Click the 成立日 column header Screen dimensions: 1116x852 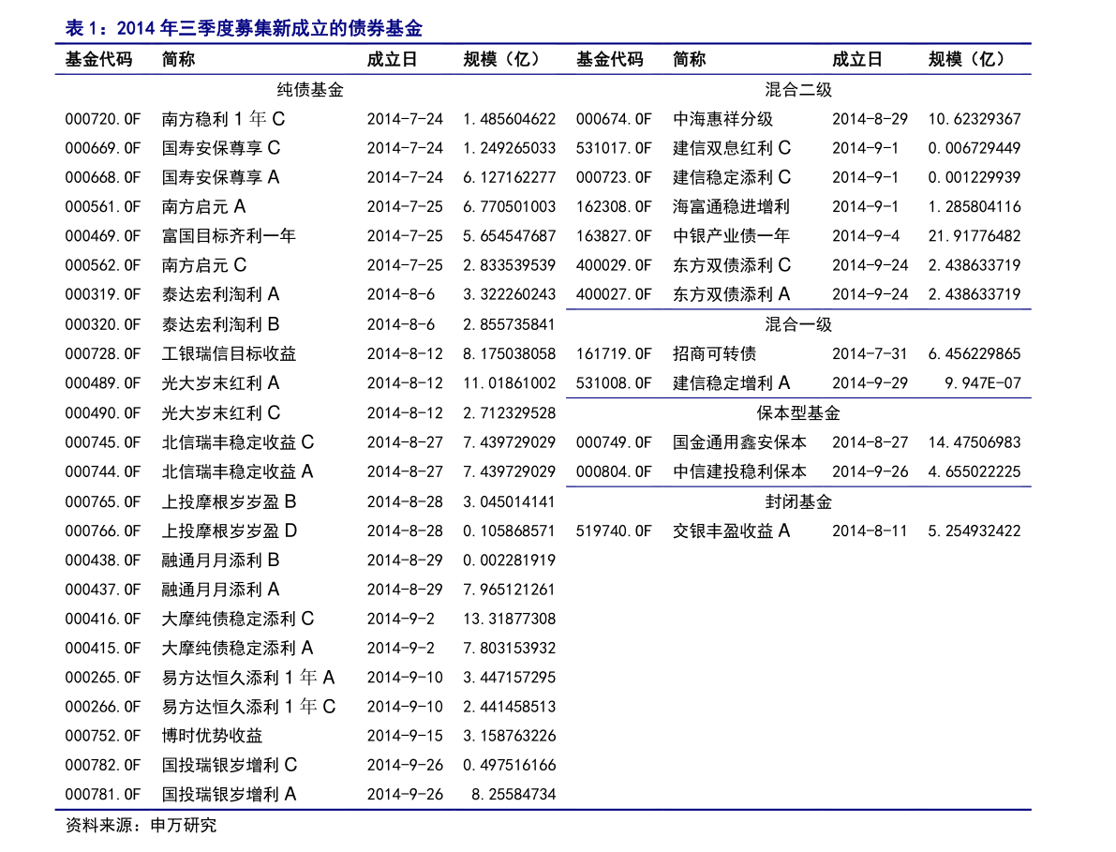[x=394, y=59]
